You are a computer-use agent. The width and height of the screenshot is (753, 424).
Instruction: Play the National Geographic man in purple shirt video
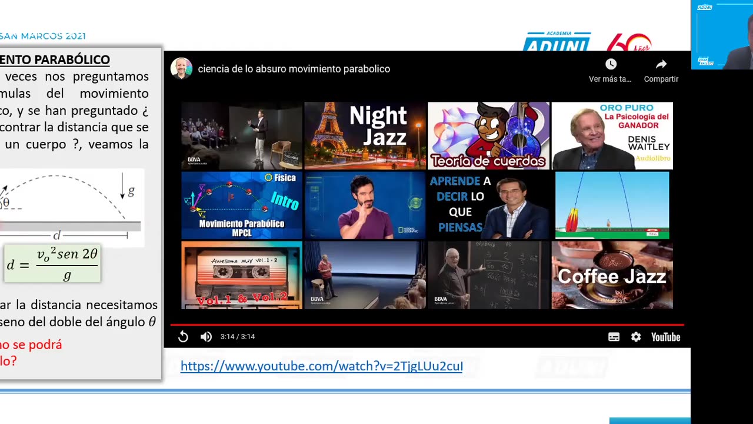tap(365, 206)
